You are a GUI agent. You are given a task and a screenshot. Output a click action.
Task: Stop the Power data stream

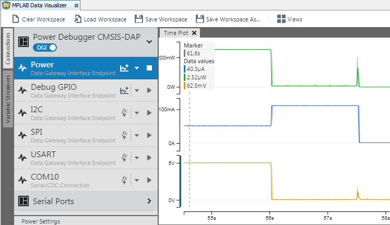click(149, 68)
